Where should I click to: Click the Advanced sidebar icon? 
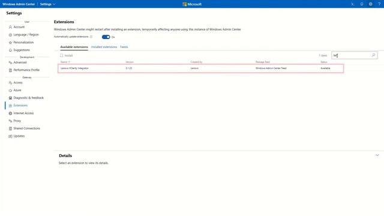(x=10, y=62)
